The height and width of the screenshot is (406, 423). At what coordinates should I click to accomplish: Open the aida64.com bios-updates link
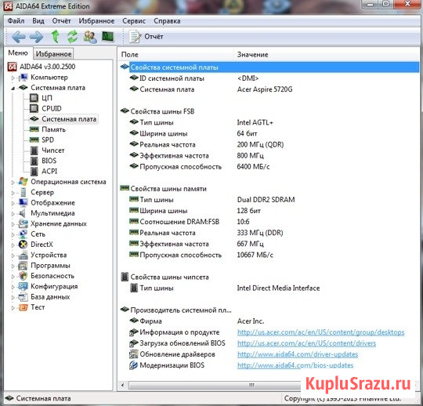[x=295, y=365]
